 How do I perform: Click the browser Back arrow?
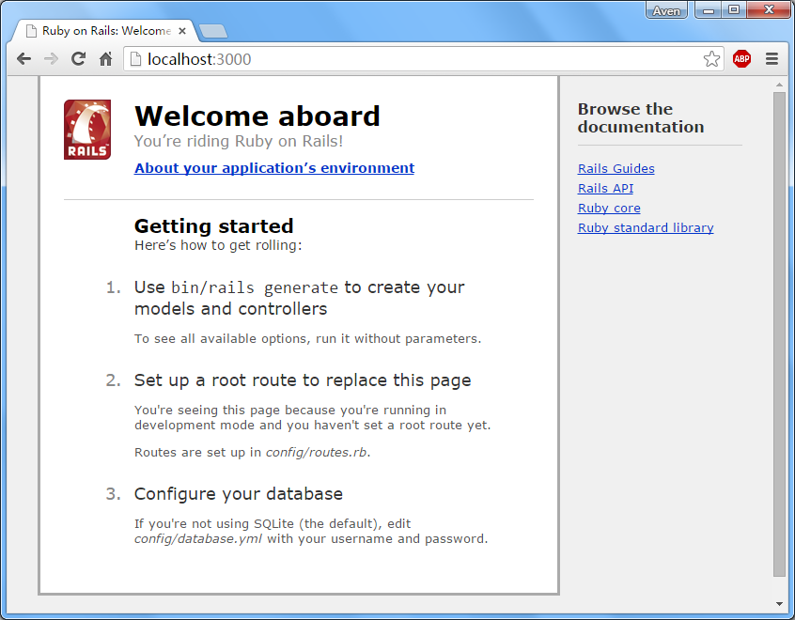tap(23, 59)
